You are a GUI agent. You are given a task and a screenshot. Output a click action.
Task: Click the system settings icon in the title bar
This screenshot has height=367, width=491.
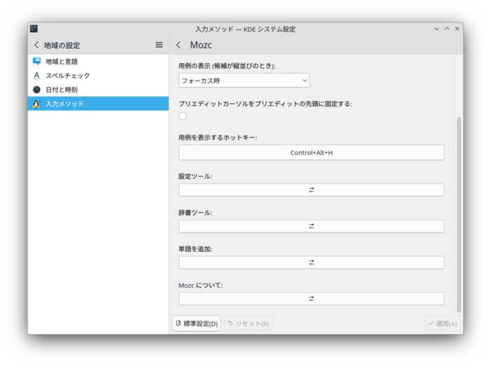(34, 29)
